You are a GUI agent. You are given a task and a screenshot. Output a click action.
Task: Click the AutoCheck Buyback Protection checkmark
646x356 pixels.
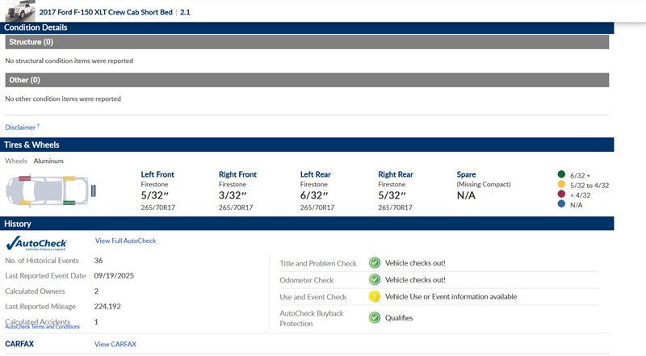(375, 317)
